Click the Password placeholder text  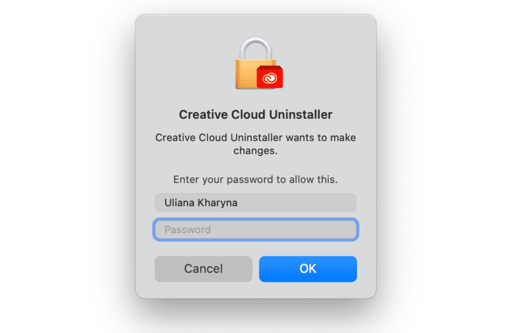pyautogui.click(x=188, y=229)
